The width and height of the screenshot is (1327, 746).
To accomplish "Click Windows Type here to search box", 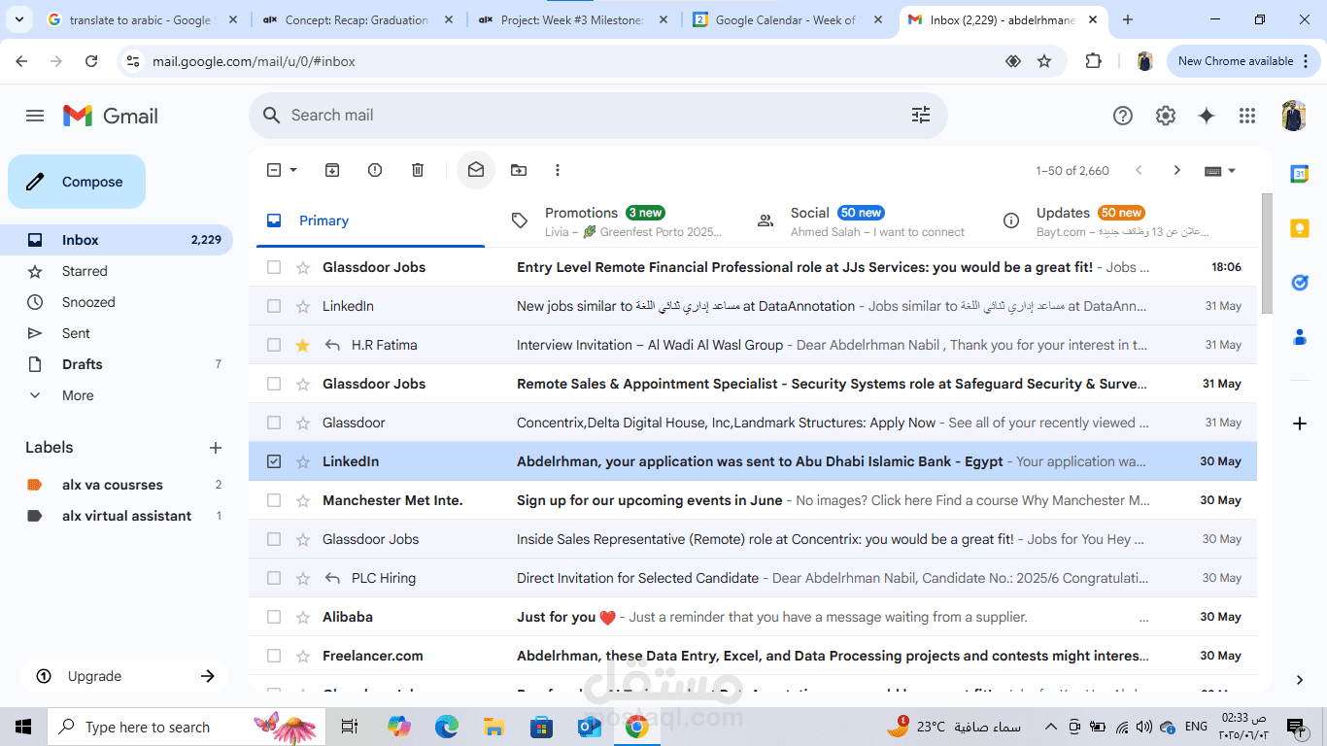I will [185, 727].
